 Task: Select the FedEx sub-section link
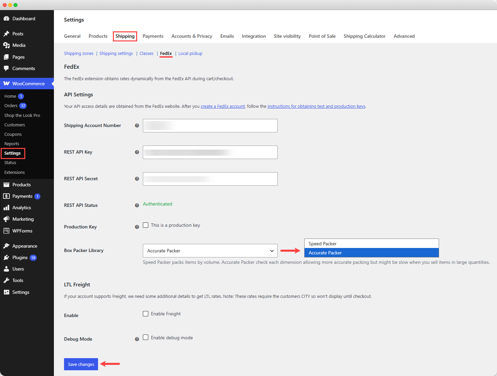click(x=166, y=54)
